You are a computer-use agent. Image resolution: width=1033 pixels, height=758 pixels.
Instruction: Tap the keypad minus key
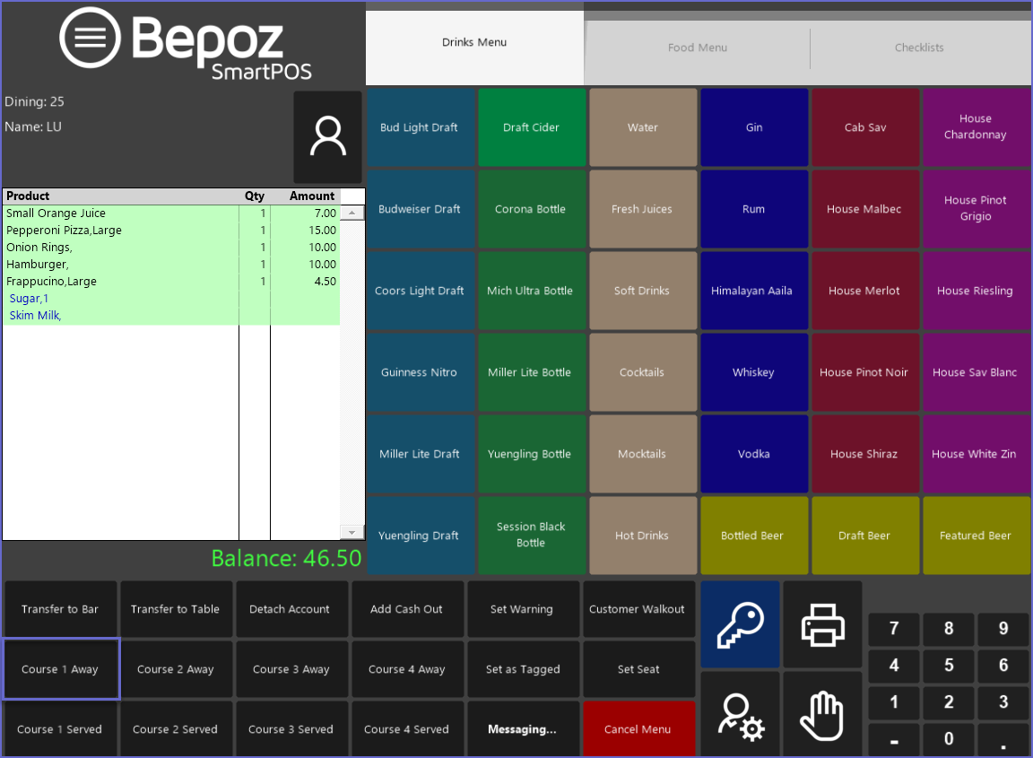[894, 739]
